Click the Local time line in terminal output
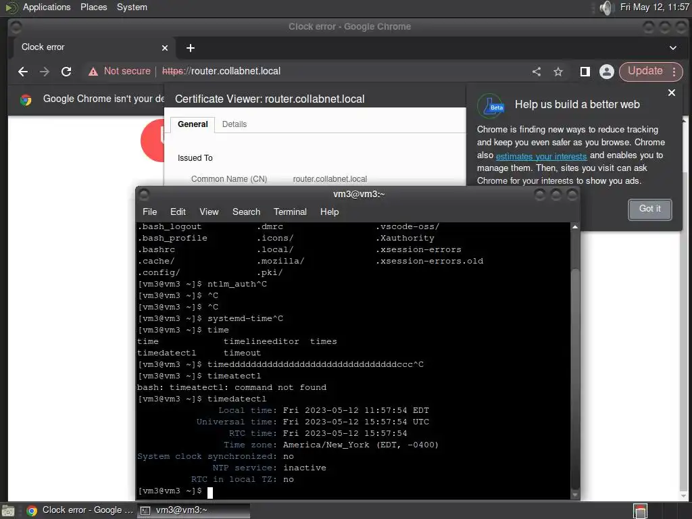692x519 pixels. 324,410
